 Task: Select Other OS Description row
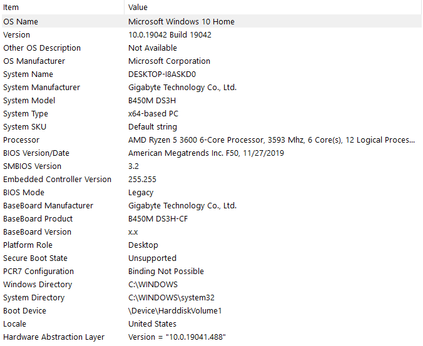[211, 48]
